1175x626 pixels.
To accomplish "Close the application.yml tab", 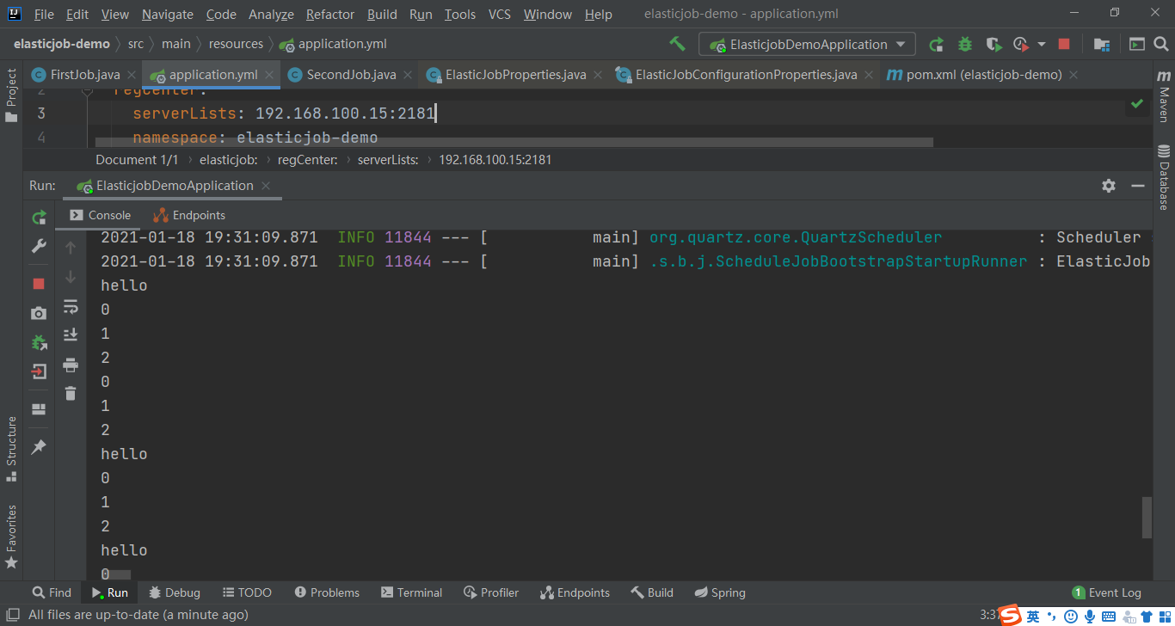I will (x=269, y=75).
